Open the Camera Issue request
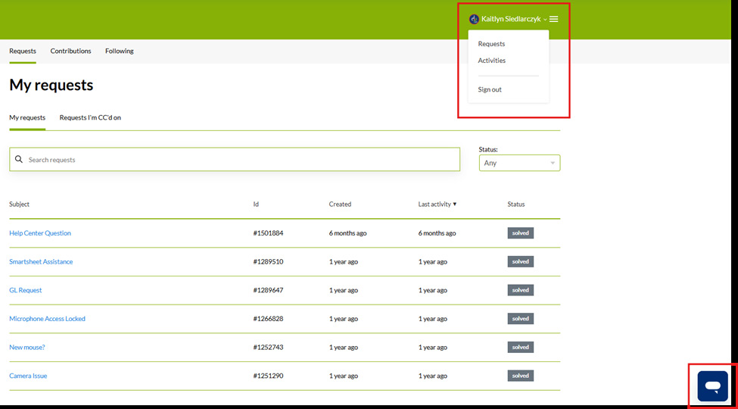The image size is (738, 409). tap(28, 376)
